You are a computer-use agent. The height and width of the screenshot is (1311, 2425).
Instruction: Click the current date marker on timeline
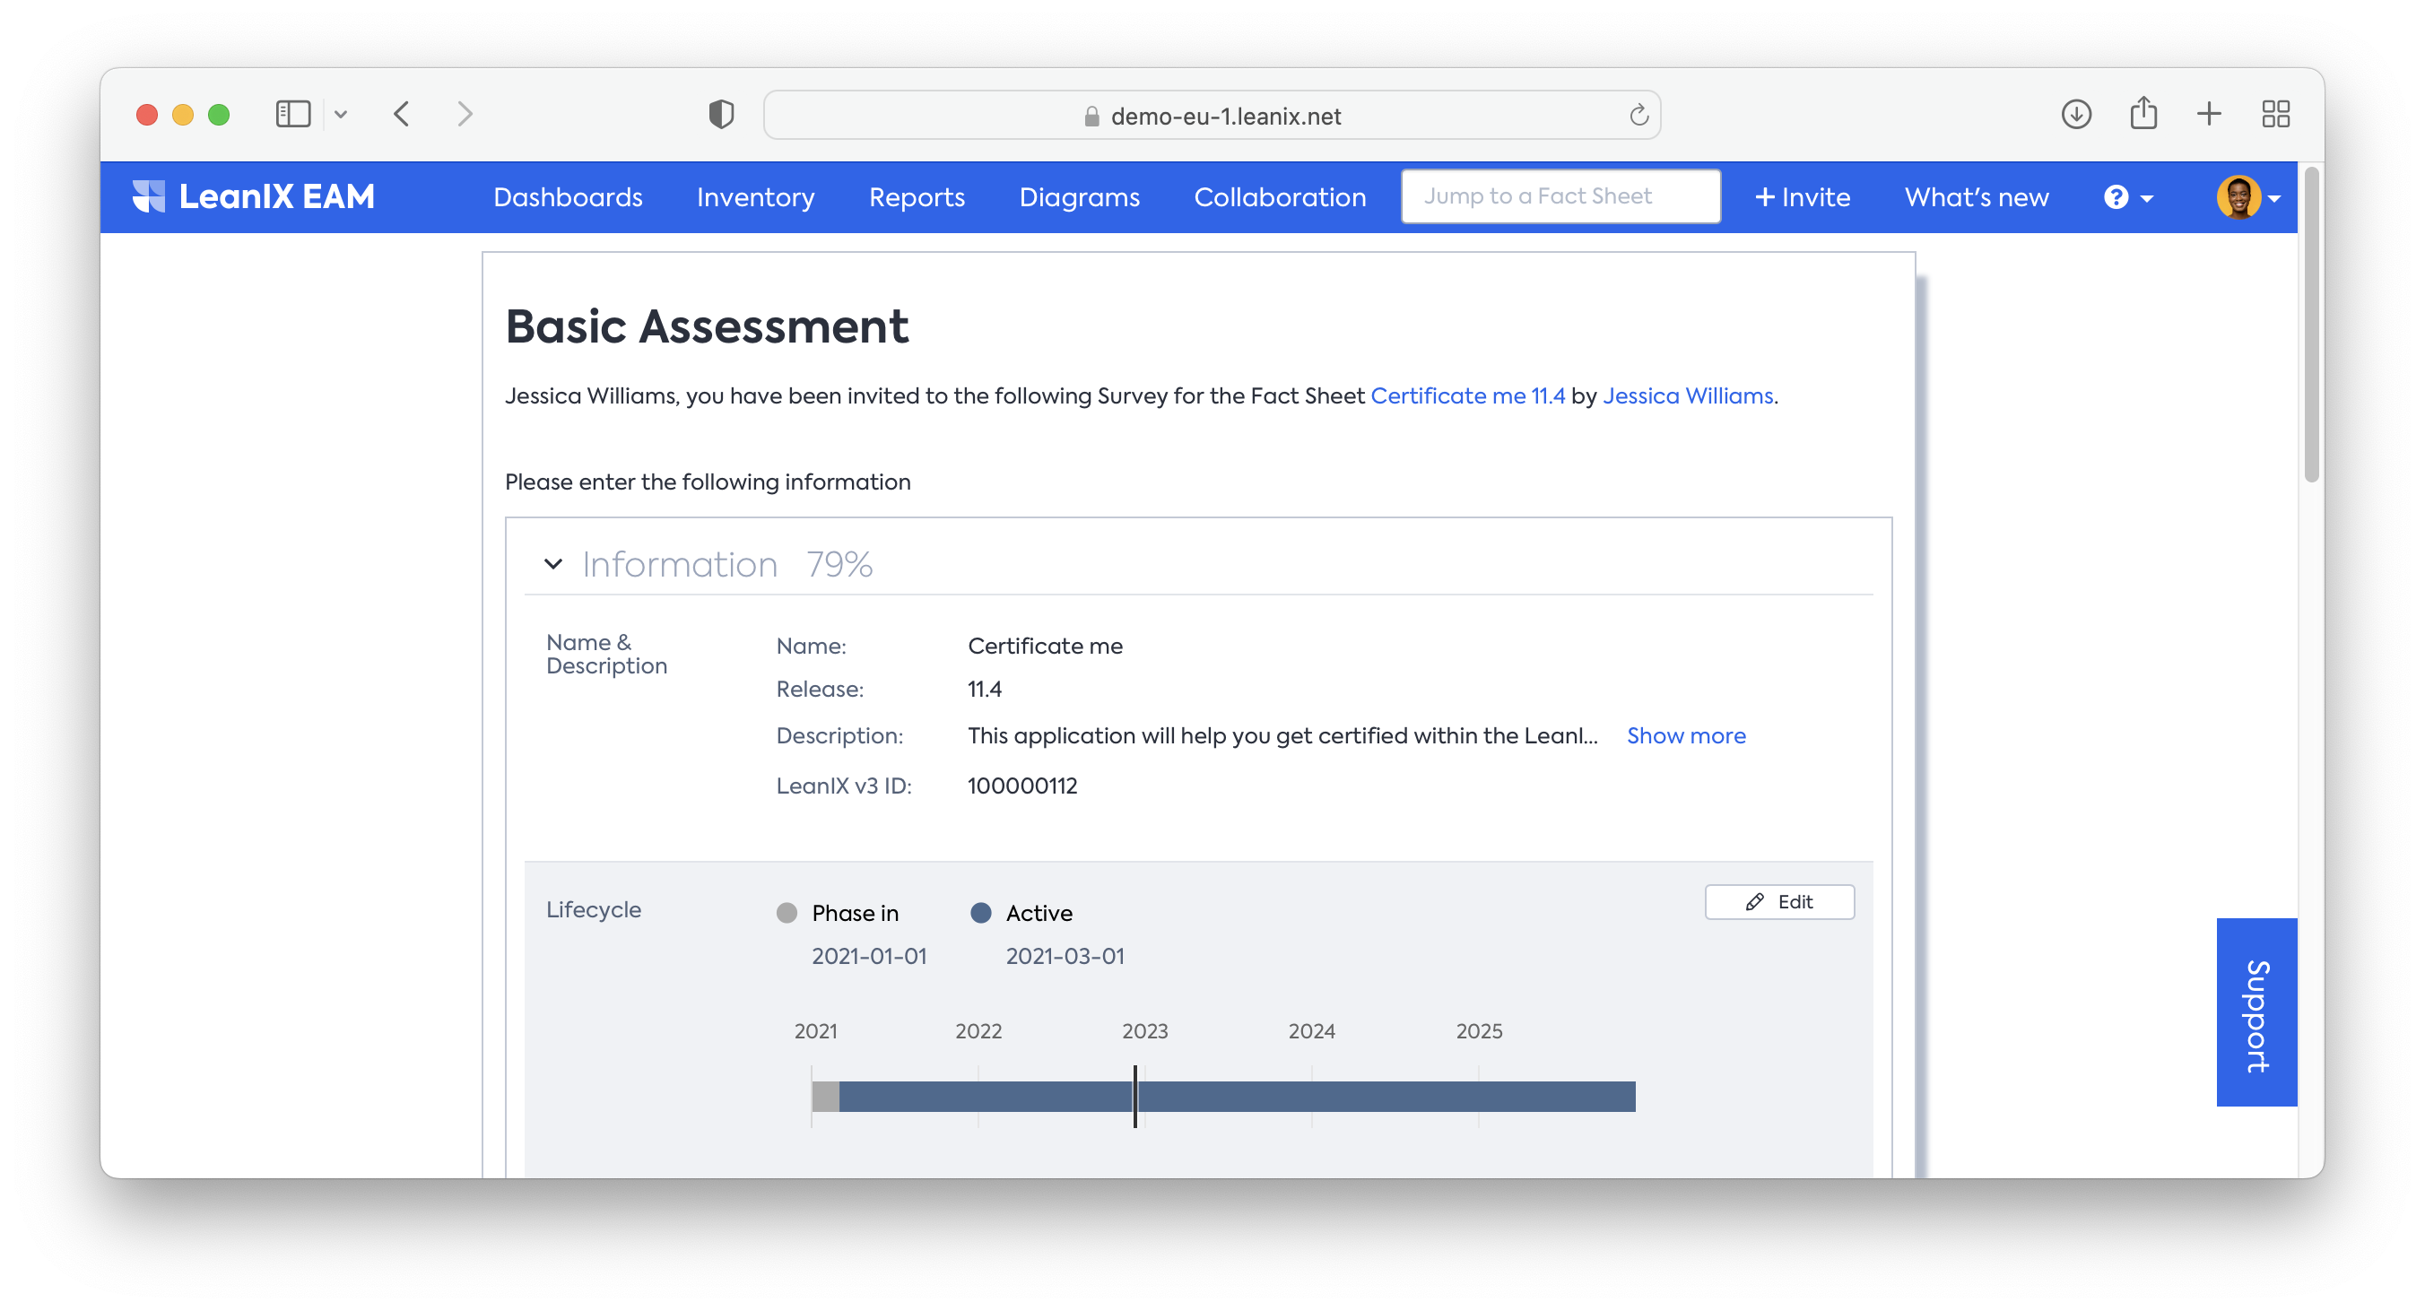(x=1135, y=1097)
